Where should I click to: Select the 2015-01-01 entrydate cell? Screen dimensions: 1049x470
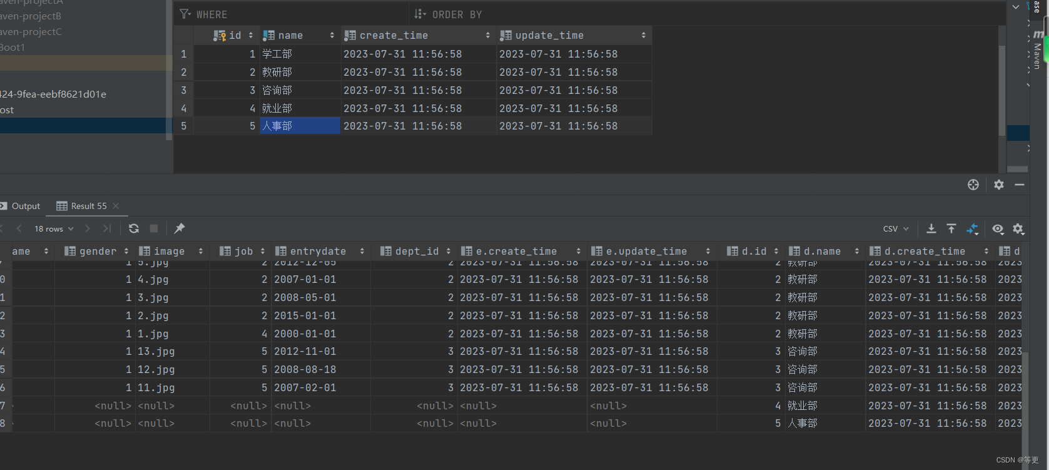click(321, 315)
